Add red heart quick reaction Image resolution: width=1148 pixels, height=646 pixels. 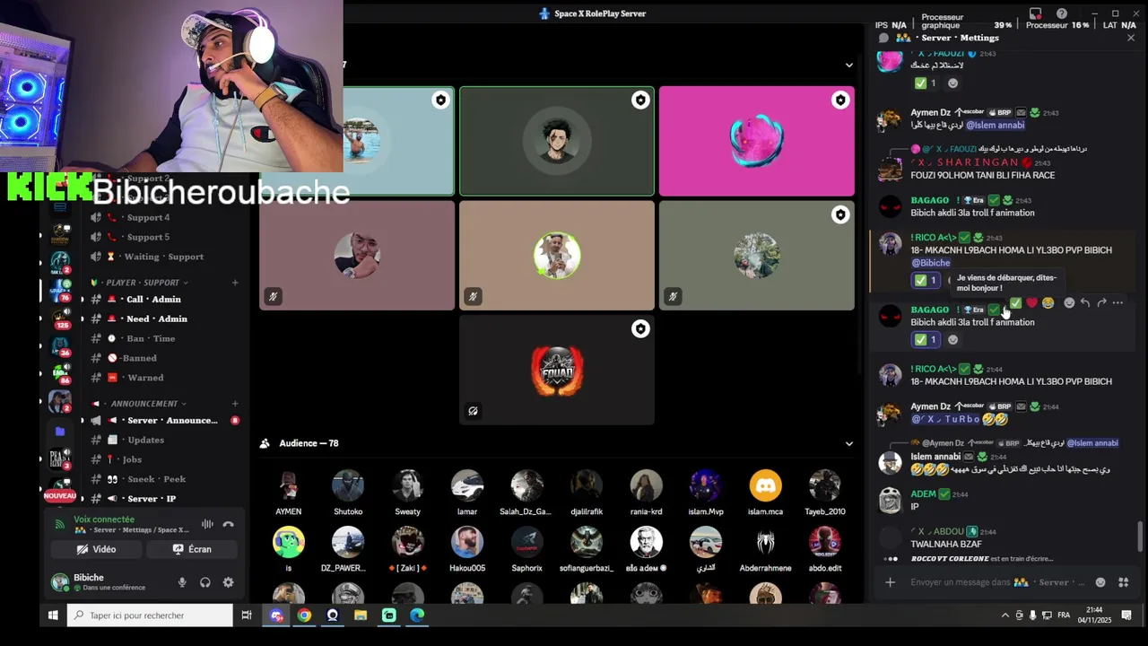1031,303
